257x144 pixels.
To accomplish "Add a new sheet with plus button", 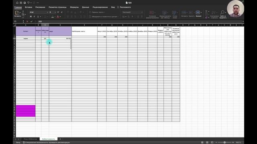I will (x=60, y=139).
